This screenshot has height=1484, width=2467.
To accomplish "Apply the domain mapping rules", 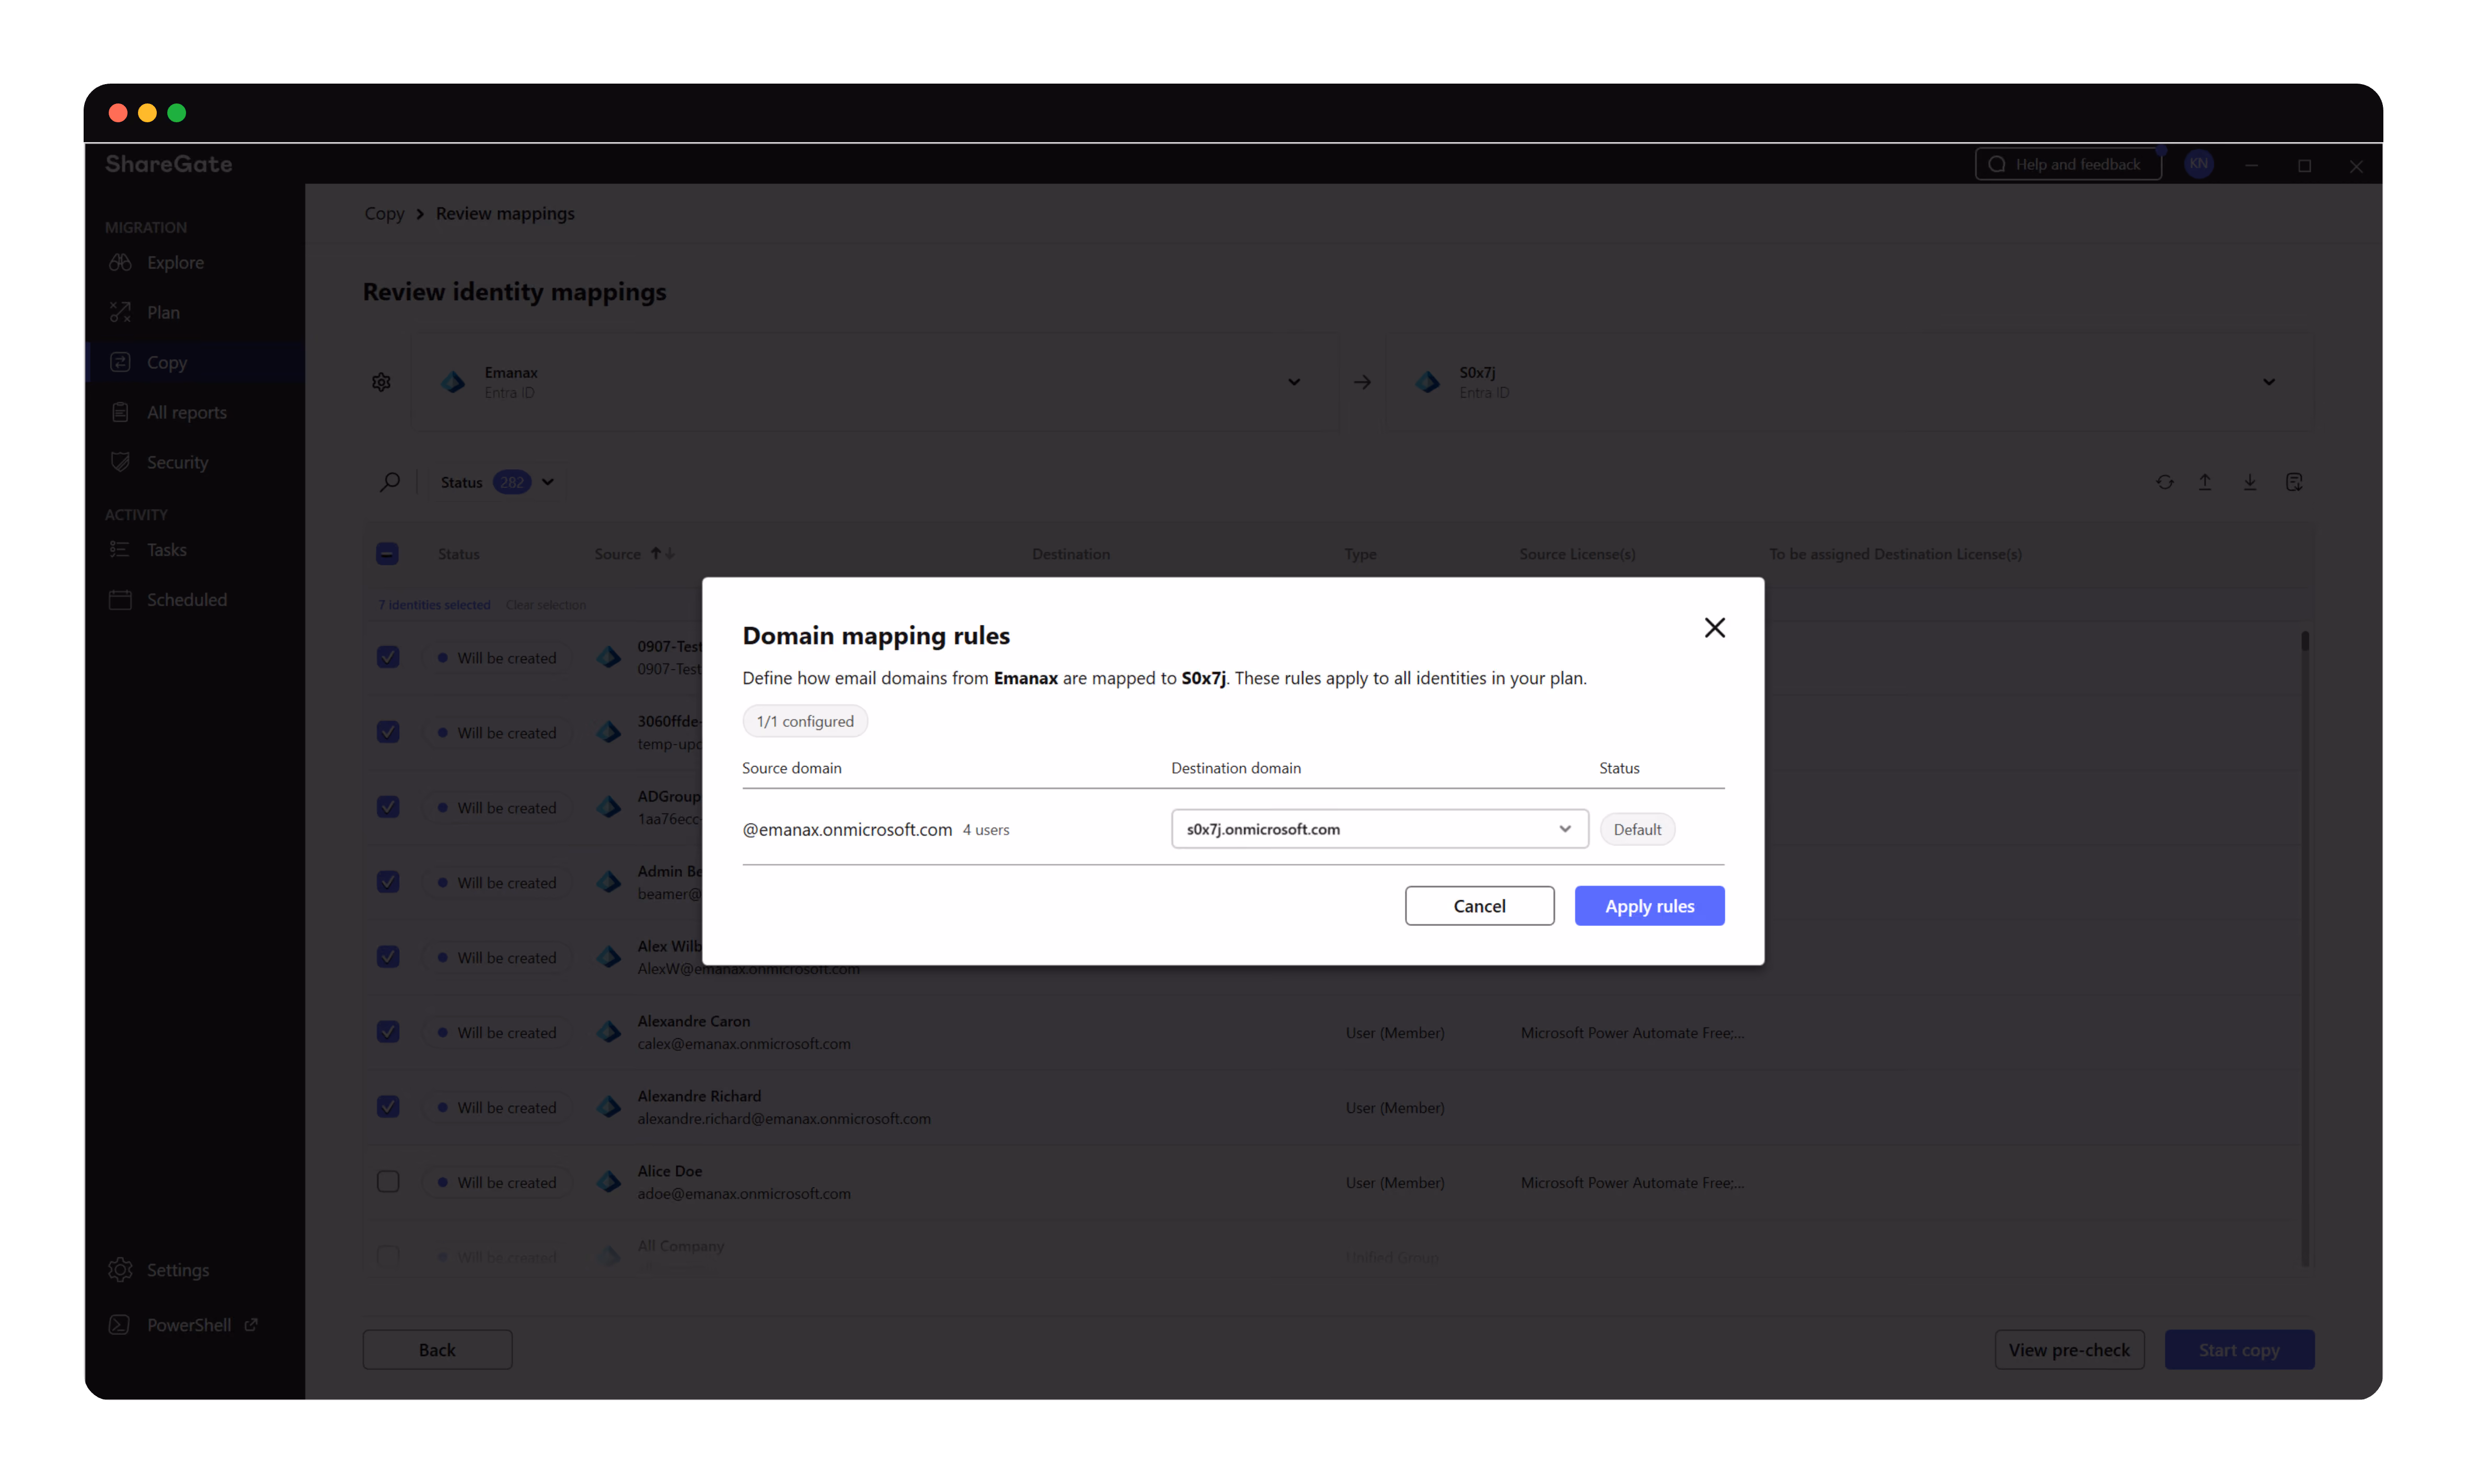I will pos(1649,906).
